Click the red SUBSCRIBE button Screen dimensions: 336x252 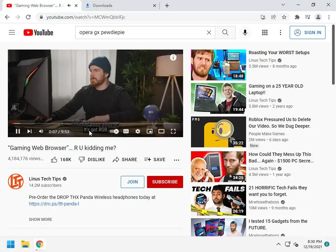coord(165,182)
